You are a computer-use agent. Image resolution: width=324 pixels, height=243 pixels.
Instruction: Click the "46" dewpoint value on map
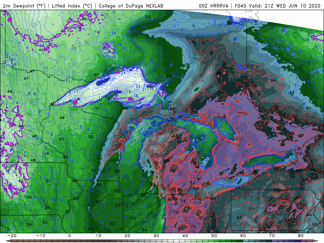click(9, 92)
